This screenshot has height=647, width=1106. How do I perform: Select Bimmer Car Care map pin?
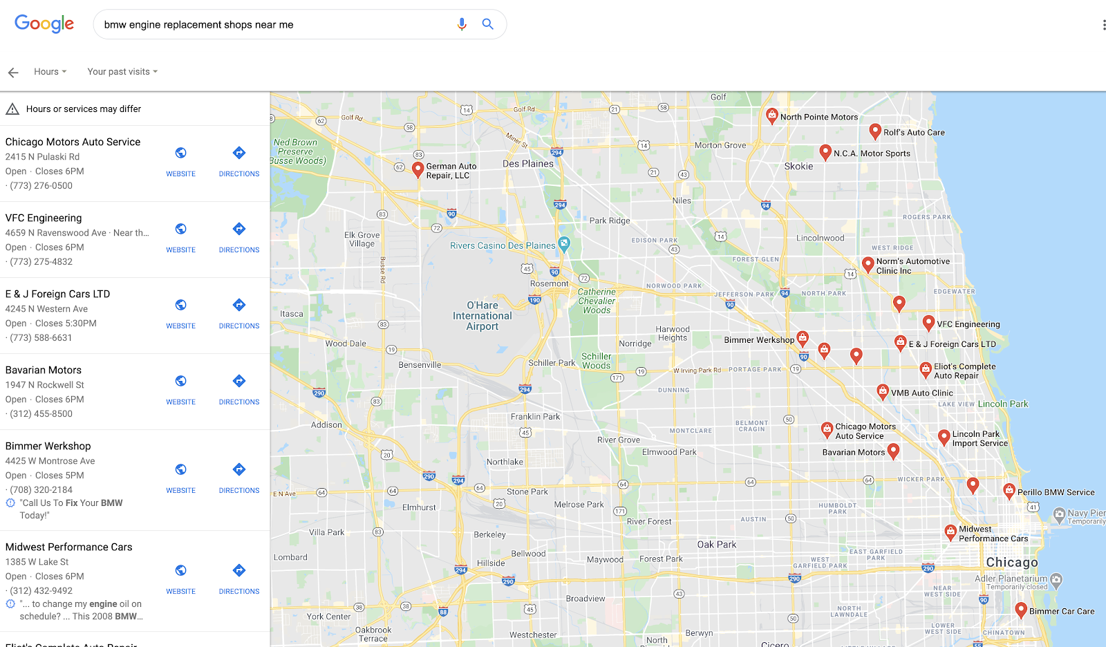pos(1021,610)
